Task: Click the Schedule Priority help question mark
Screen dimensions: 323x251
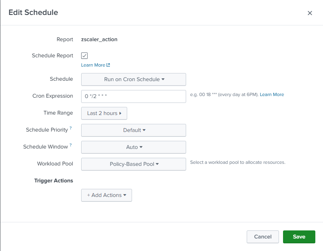Action: (x=71, y=128)
